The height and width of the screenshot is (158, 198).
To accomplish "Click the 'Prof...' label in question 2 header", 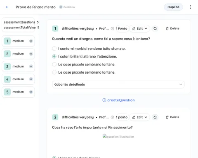I will [x=104, y=117].
